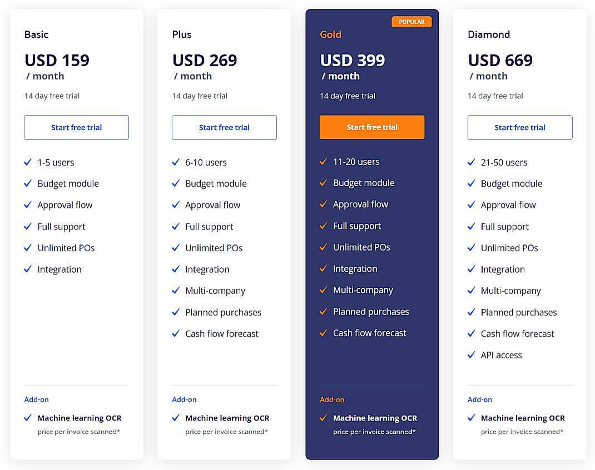Screen dimensions: 595x470
Task: Select the checkmark beside Plus's Multi-company feature
Action: coord(176,291)
